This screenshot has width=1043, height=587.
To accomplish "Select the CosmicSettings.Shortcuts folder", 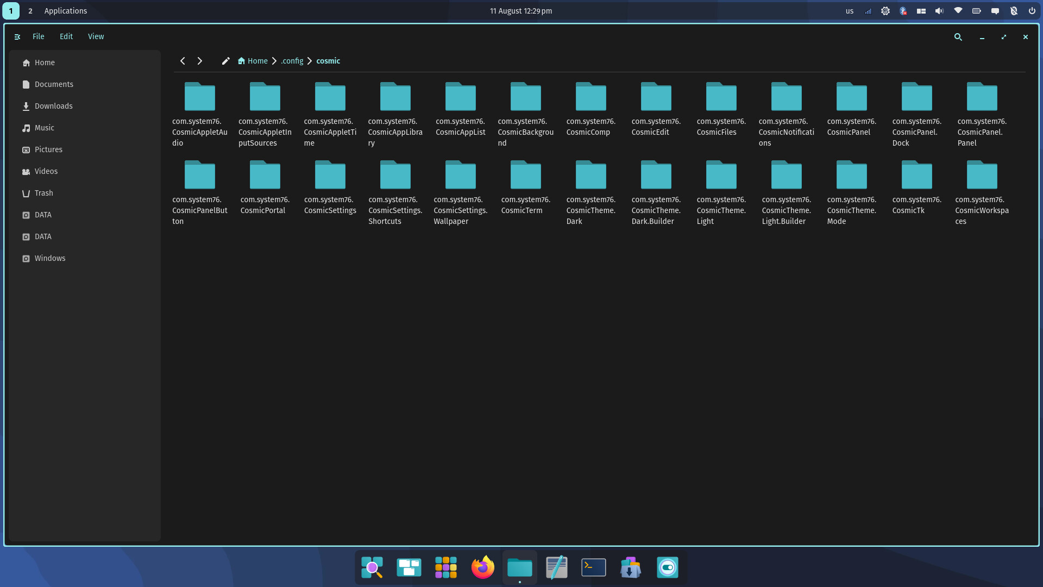I will 395,192.
